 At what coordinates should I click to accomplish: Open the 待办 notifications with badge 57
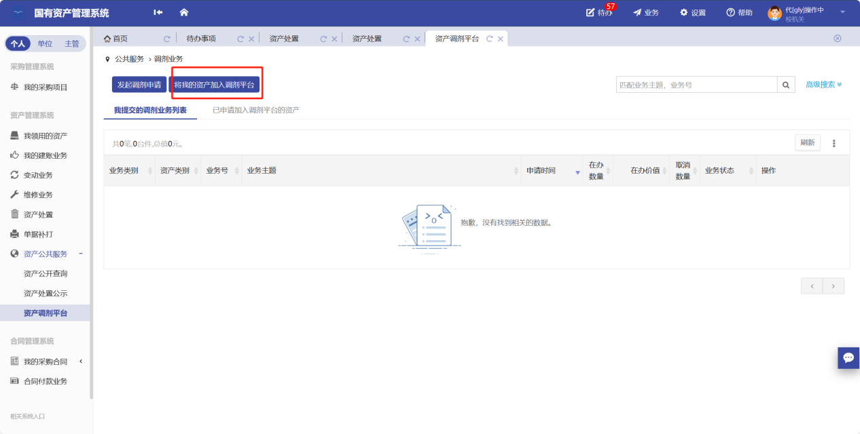pos(599,12)
